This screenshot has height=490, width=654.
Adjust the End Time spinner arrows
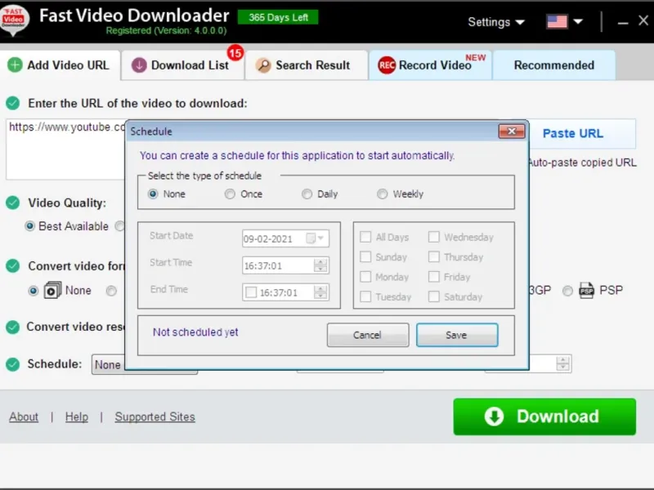[x=320, y=292]
